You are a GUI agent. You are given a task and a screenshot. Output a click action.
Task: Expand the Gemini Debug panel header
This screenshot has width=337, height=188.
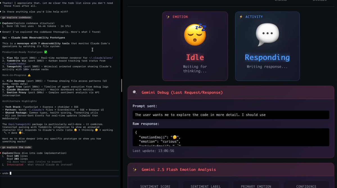pos(182,92)
